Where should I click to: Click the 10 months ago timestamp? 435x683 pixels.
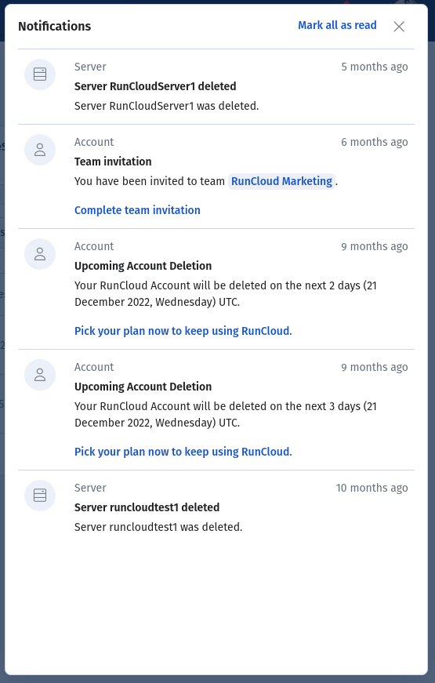click(372, 488)
